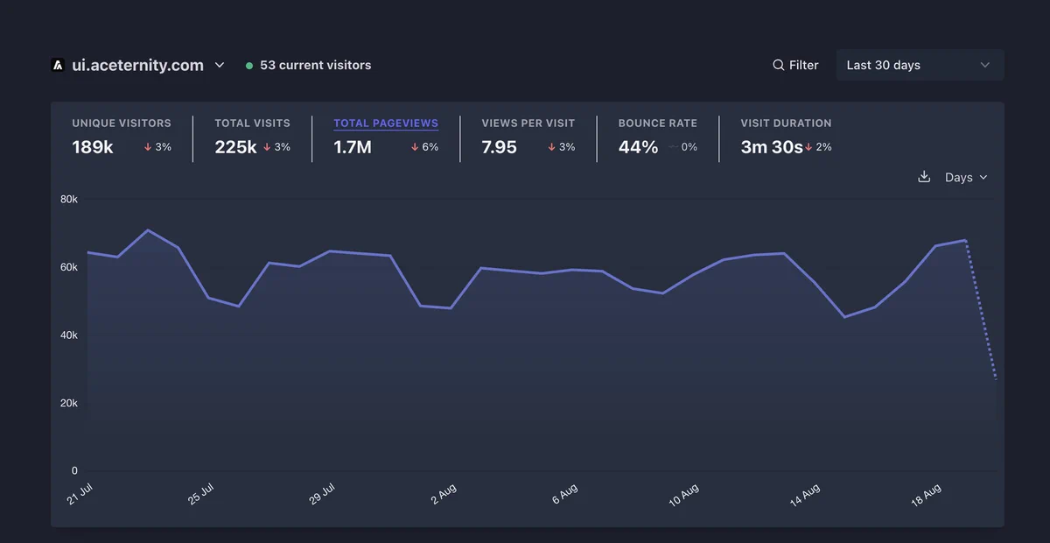Screen dimensions: 1050x543
Task: Click the 6 Aug axis label
Action: [564, 493]
